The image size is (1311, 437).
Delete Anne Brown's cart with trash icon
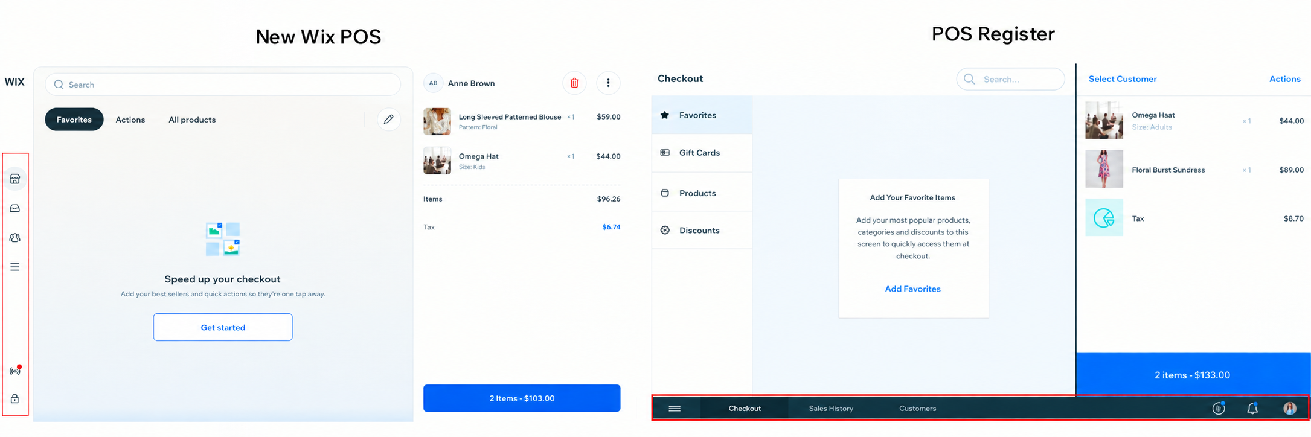point(574,83)
